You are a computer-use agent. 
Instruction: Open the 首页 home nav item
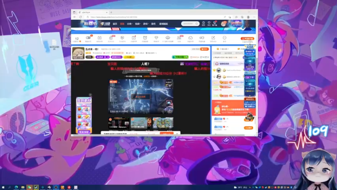pyautogui.click(x=115, y=24)
